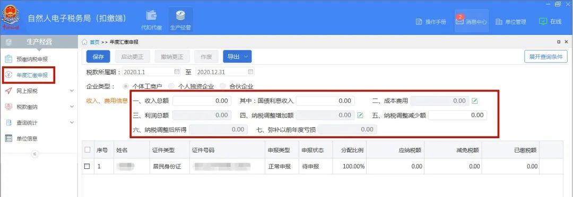Click the 减免税额 column header
573x197 pixels.
(x=454, y=149)
